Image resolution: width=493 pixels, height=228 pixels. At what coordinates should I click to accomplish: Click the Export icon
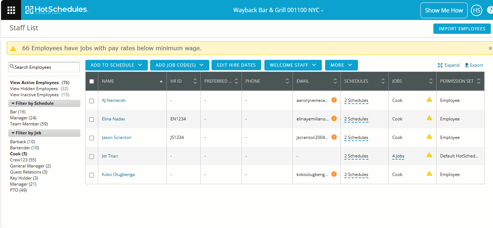tap(474, 65)
